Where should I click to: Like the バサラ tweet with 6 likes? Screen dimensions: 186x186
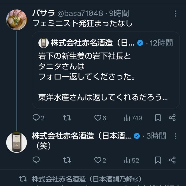[x=100, y=118]
